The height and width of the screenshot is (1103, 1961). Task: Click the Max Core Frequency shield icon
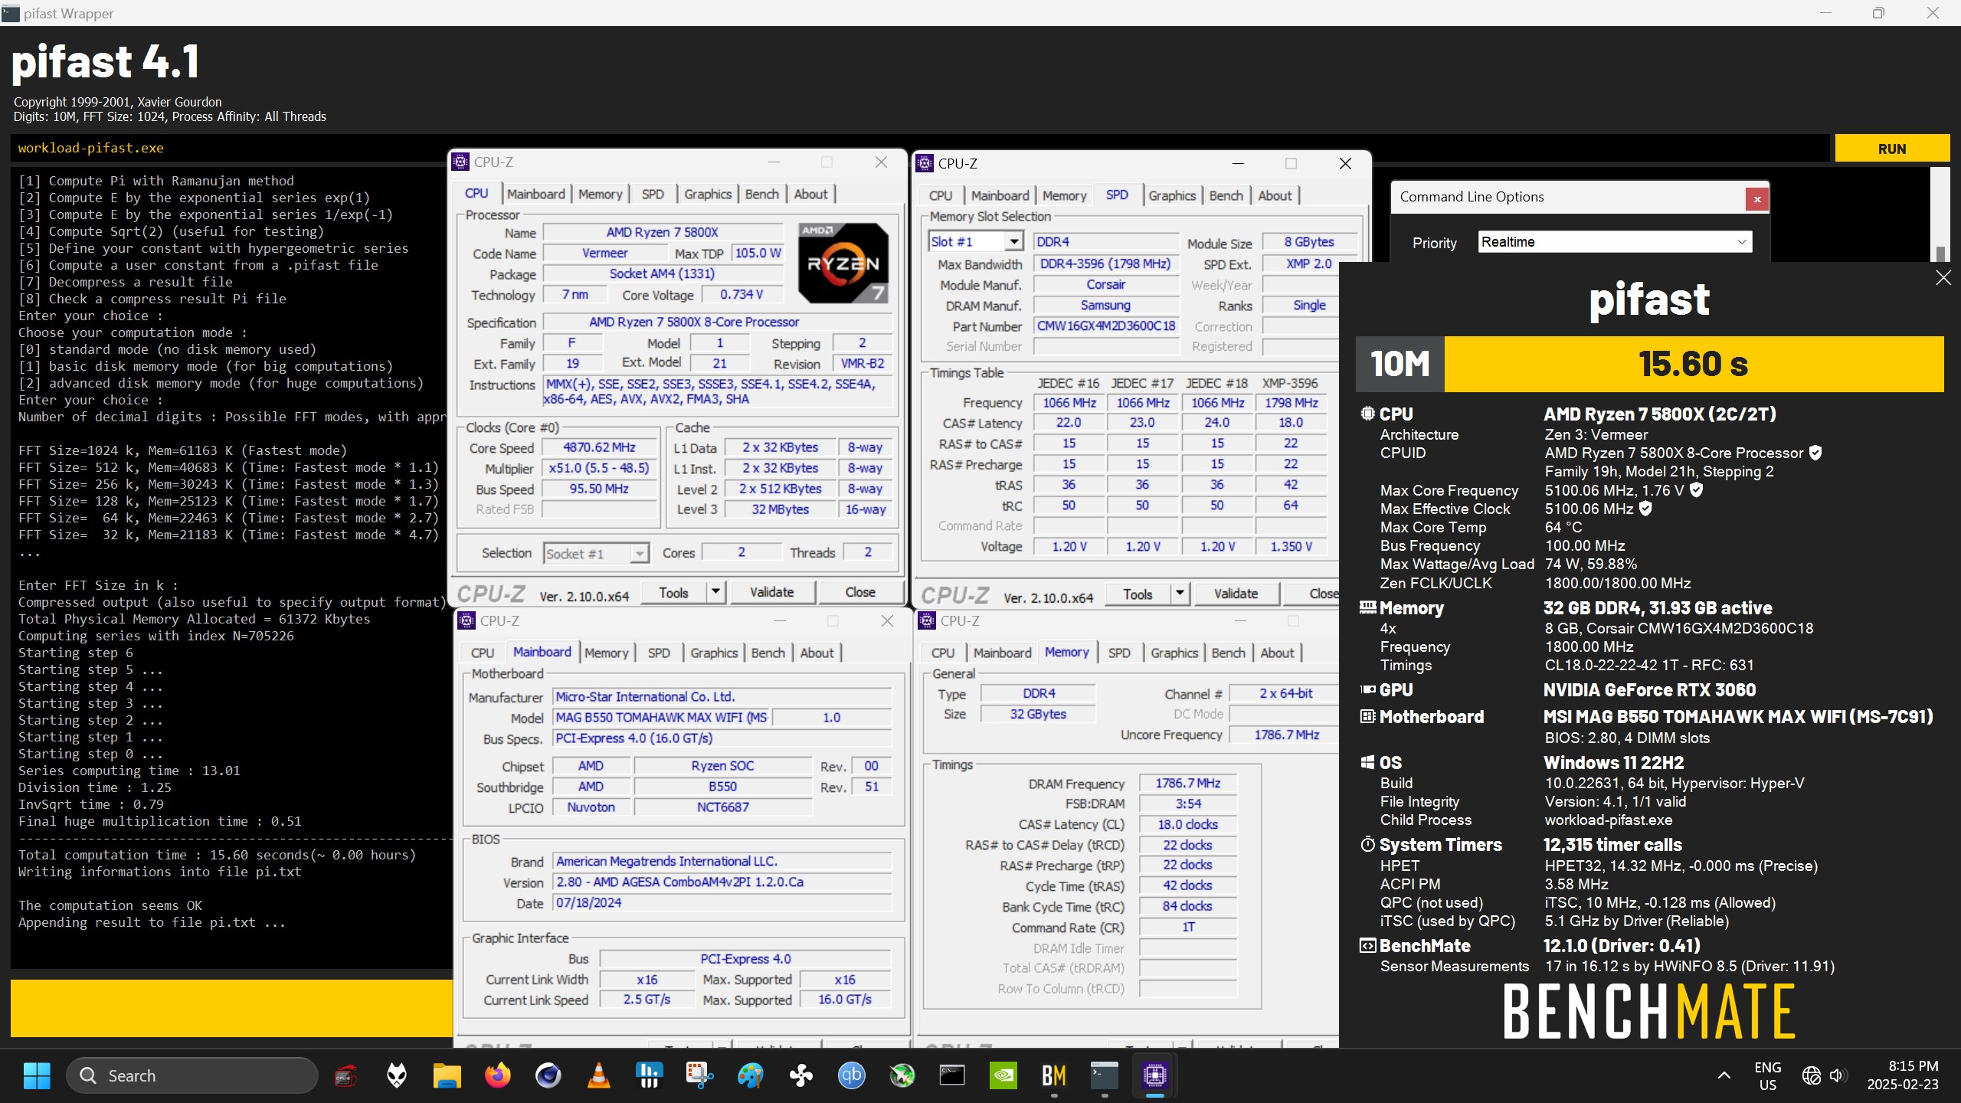point(1696,489)
